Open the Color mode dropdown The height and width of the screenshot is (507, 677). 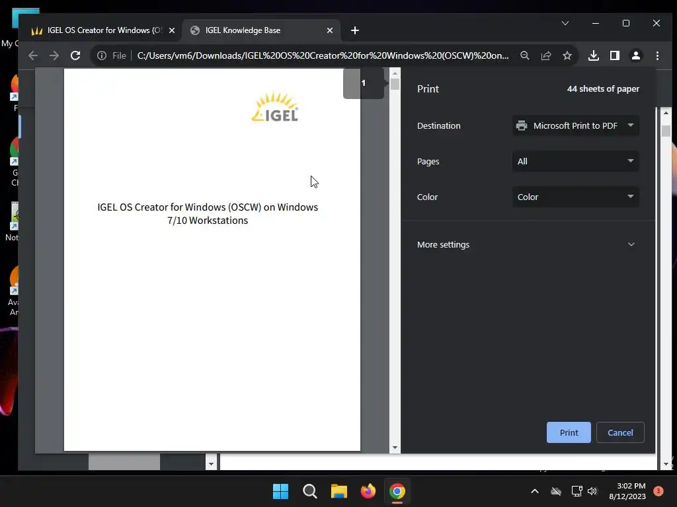[x=576, y=197]
